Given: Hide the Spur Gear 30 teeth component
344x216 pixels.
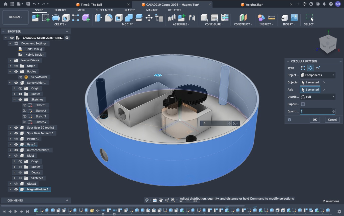Looking at the screenshot, I should point(16,128).
